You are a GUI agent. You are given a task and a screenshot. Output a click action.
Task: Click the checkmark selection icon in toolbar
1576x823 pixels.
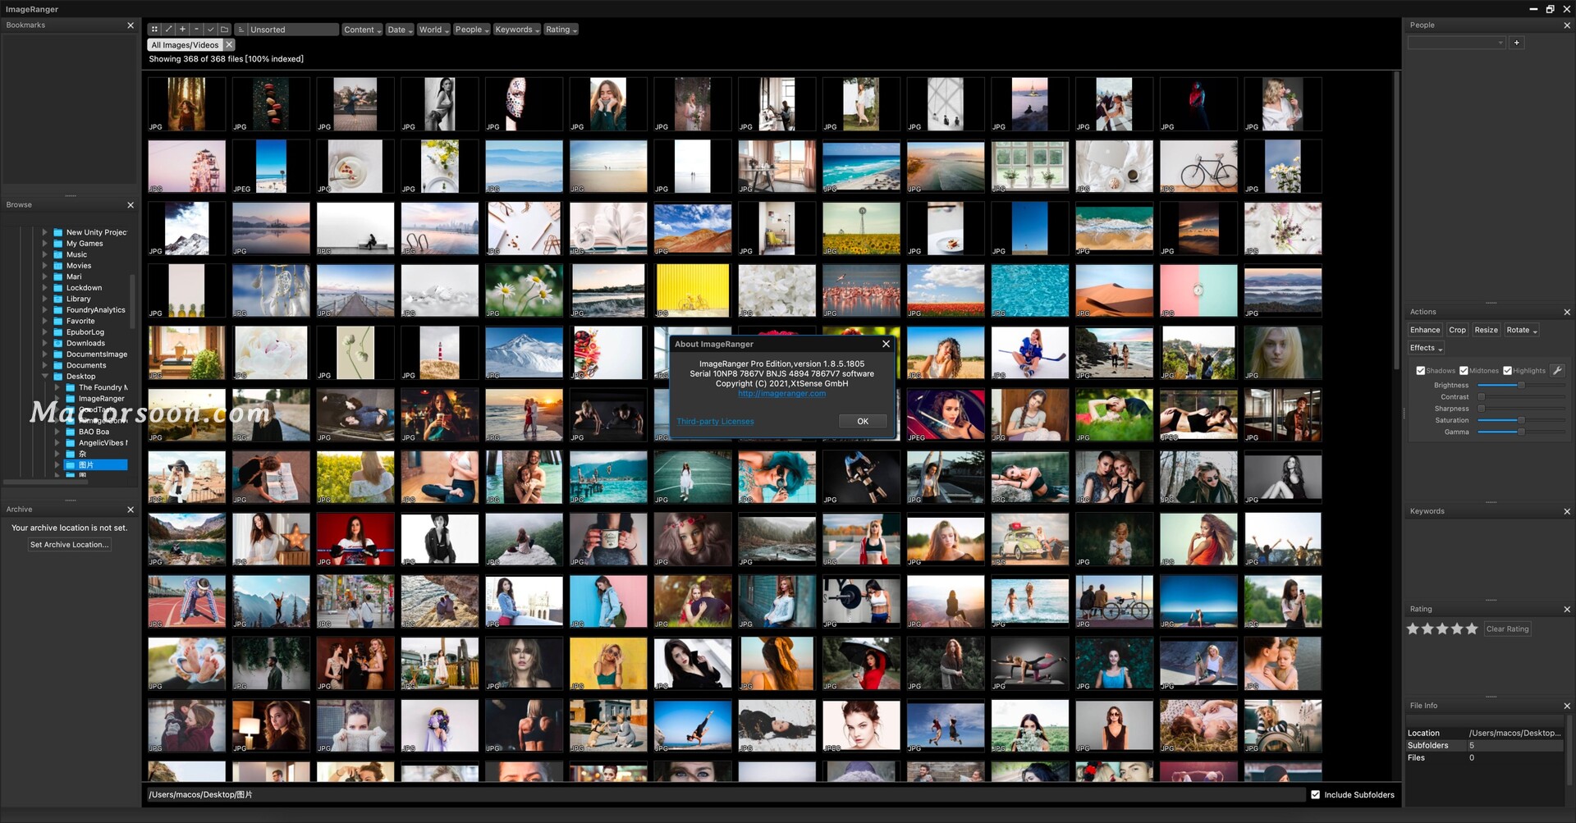[210, 30]
